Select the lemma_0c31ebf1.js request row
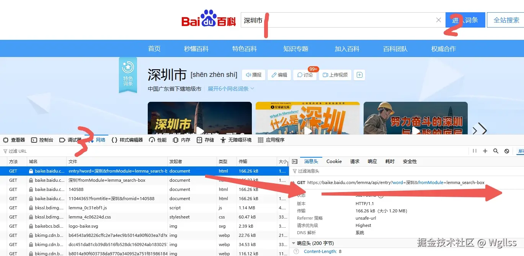This screenshot has height=256, width=524. [144, 208]
